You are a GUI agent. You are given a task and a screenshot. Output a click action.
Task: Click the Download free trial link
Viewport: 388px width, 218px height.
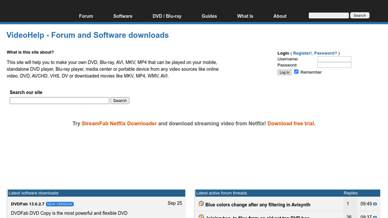[291, 123]
